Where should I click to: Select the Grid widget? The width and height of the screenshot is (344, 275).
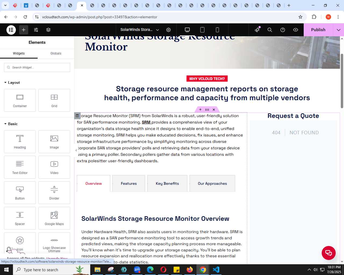[54, 100]
